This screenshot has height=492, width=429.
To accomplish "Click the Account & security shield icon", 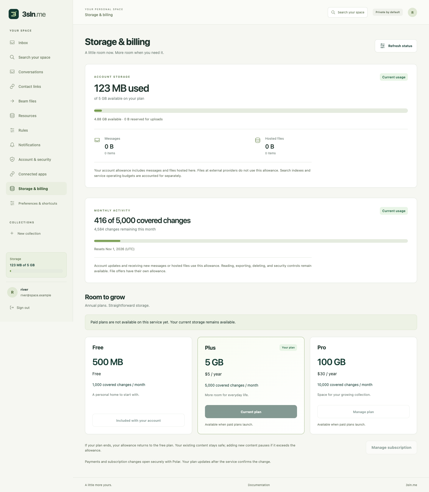I will pos(12,159).
